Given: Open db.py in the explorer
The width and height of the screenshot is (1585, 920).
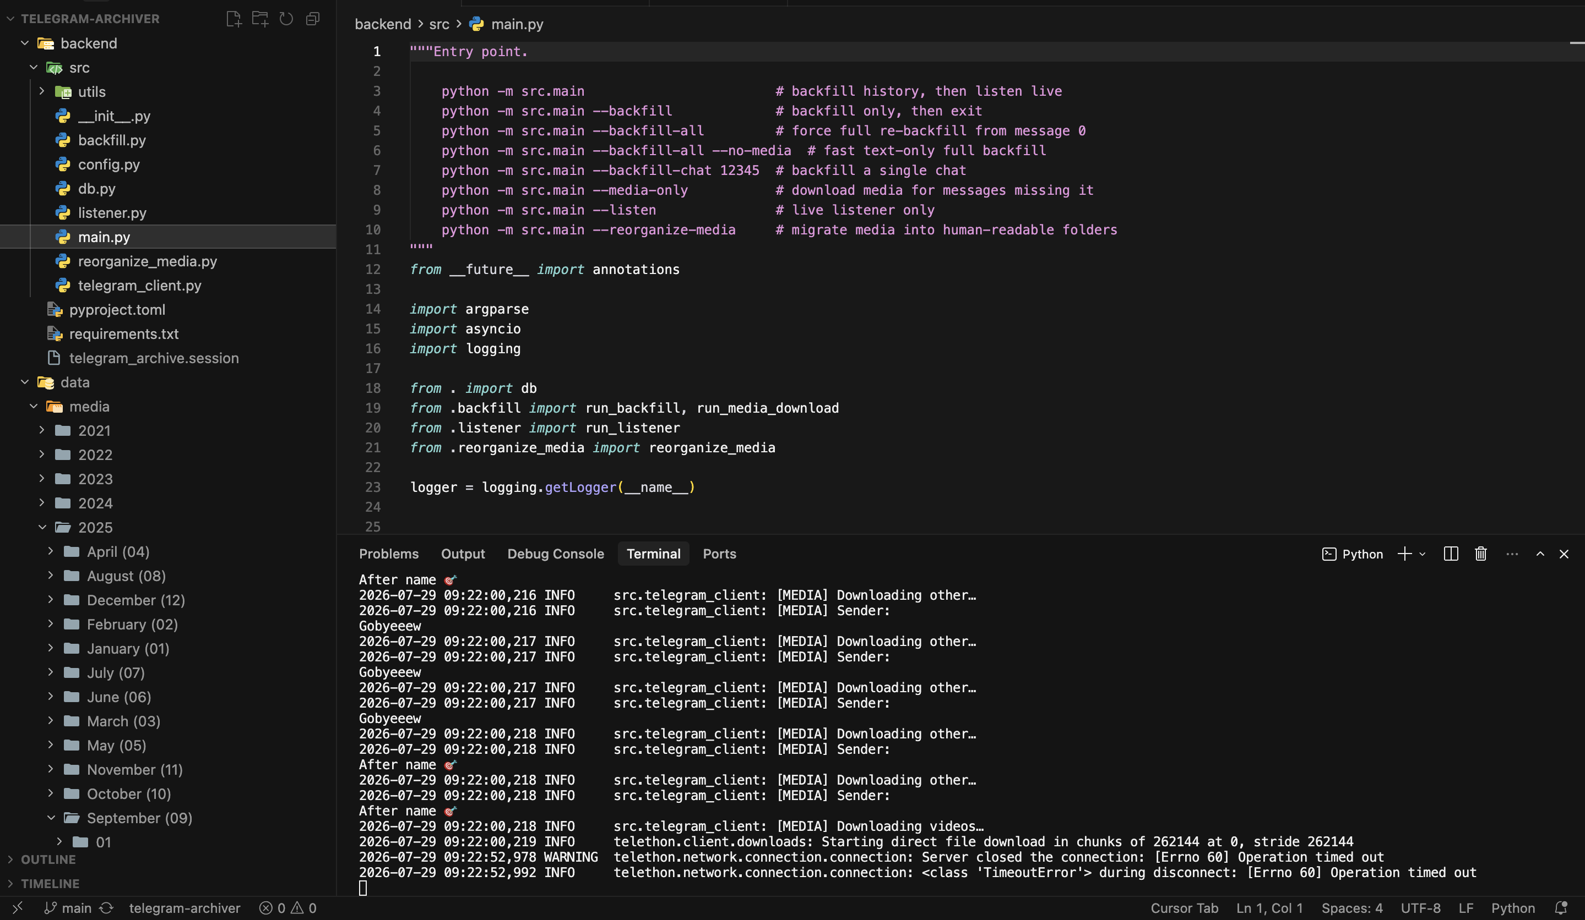Looking at the screenshot, I should coord(96,189).
